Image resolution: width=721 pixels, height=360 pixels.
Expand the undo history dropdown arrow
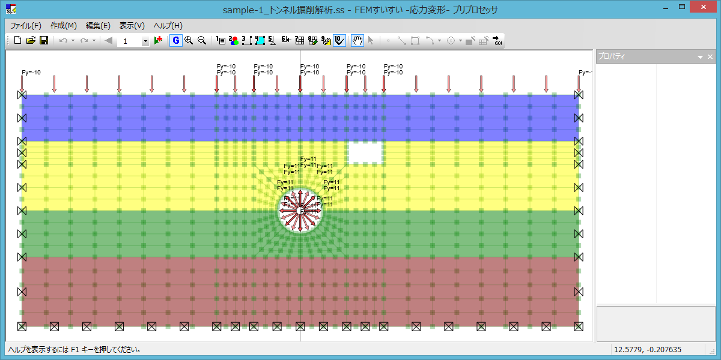click(x=73, y=41)
